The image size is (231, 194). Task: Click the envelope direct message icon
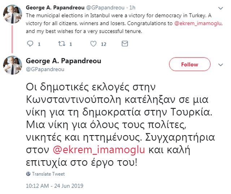click(125, 44)
